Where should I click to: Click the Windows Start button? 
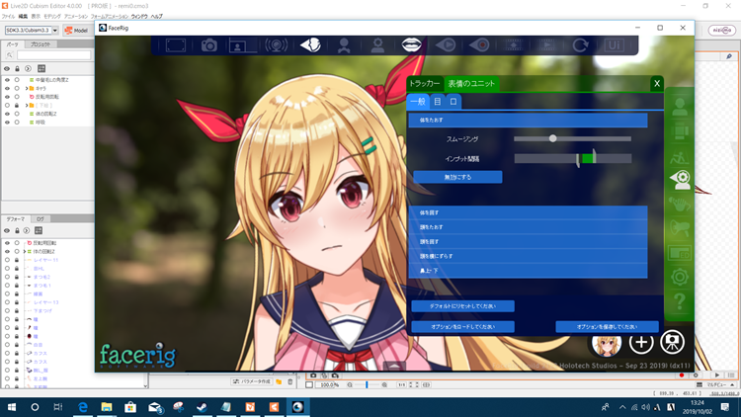click(x=11, y=407)
